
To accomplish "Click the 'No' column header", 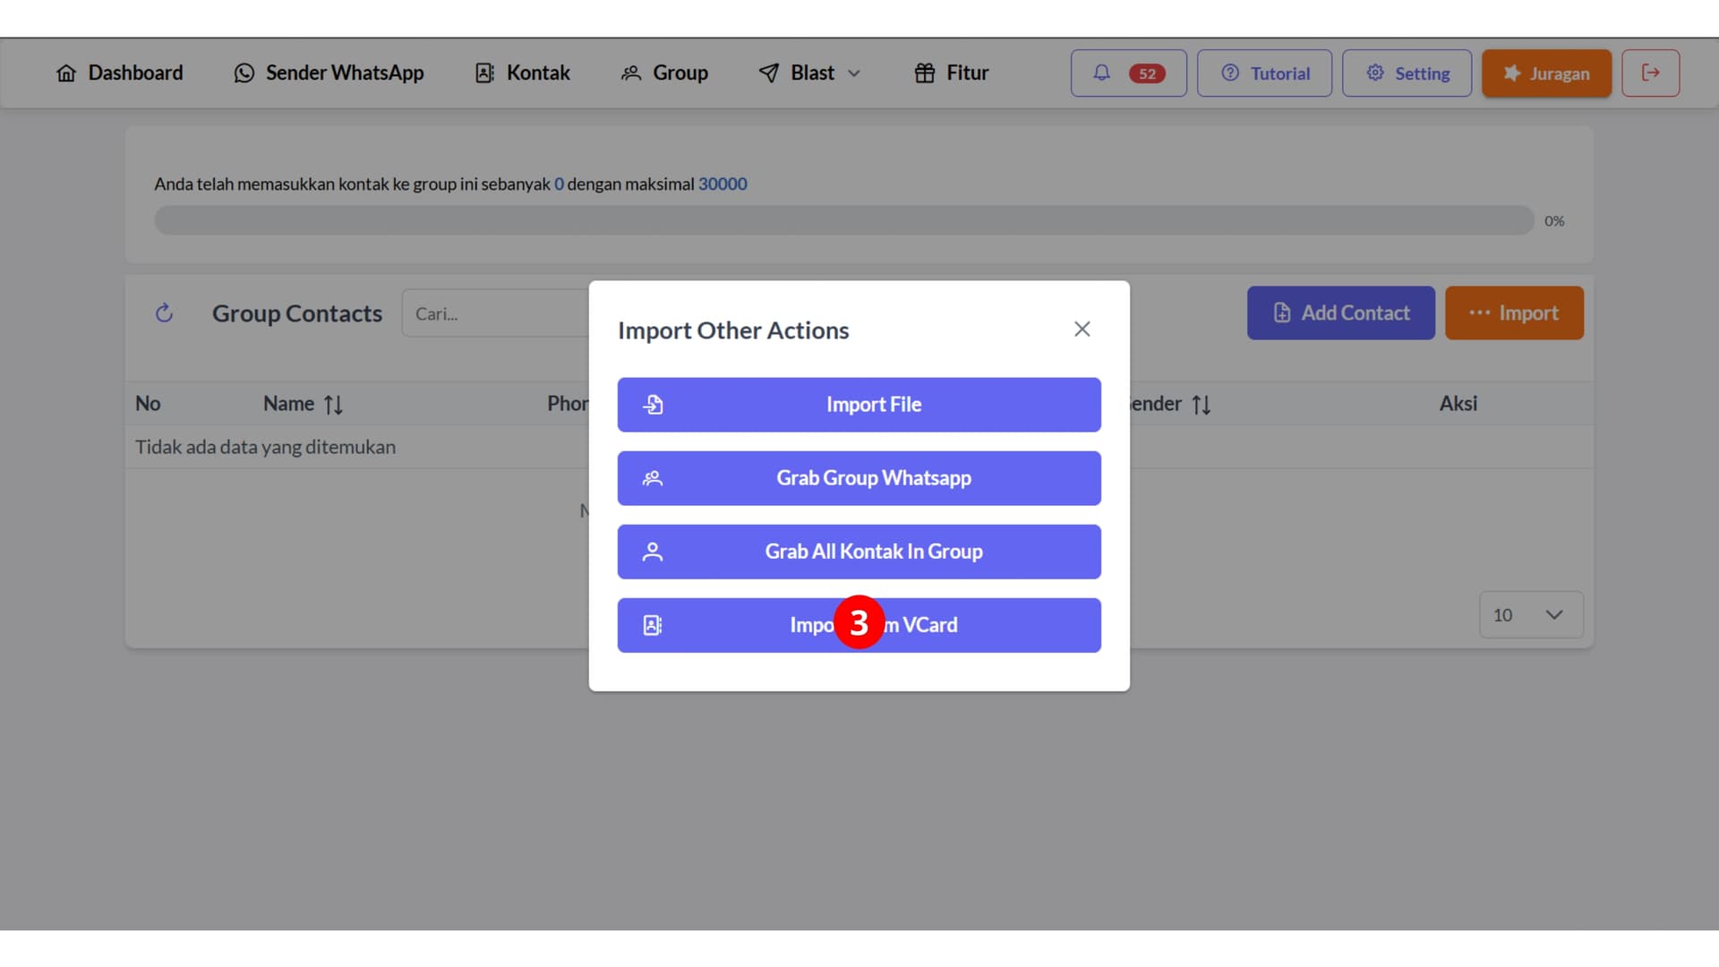I will (148, 404).
